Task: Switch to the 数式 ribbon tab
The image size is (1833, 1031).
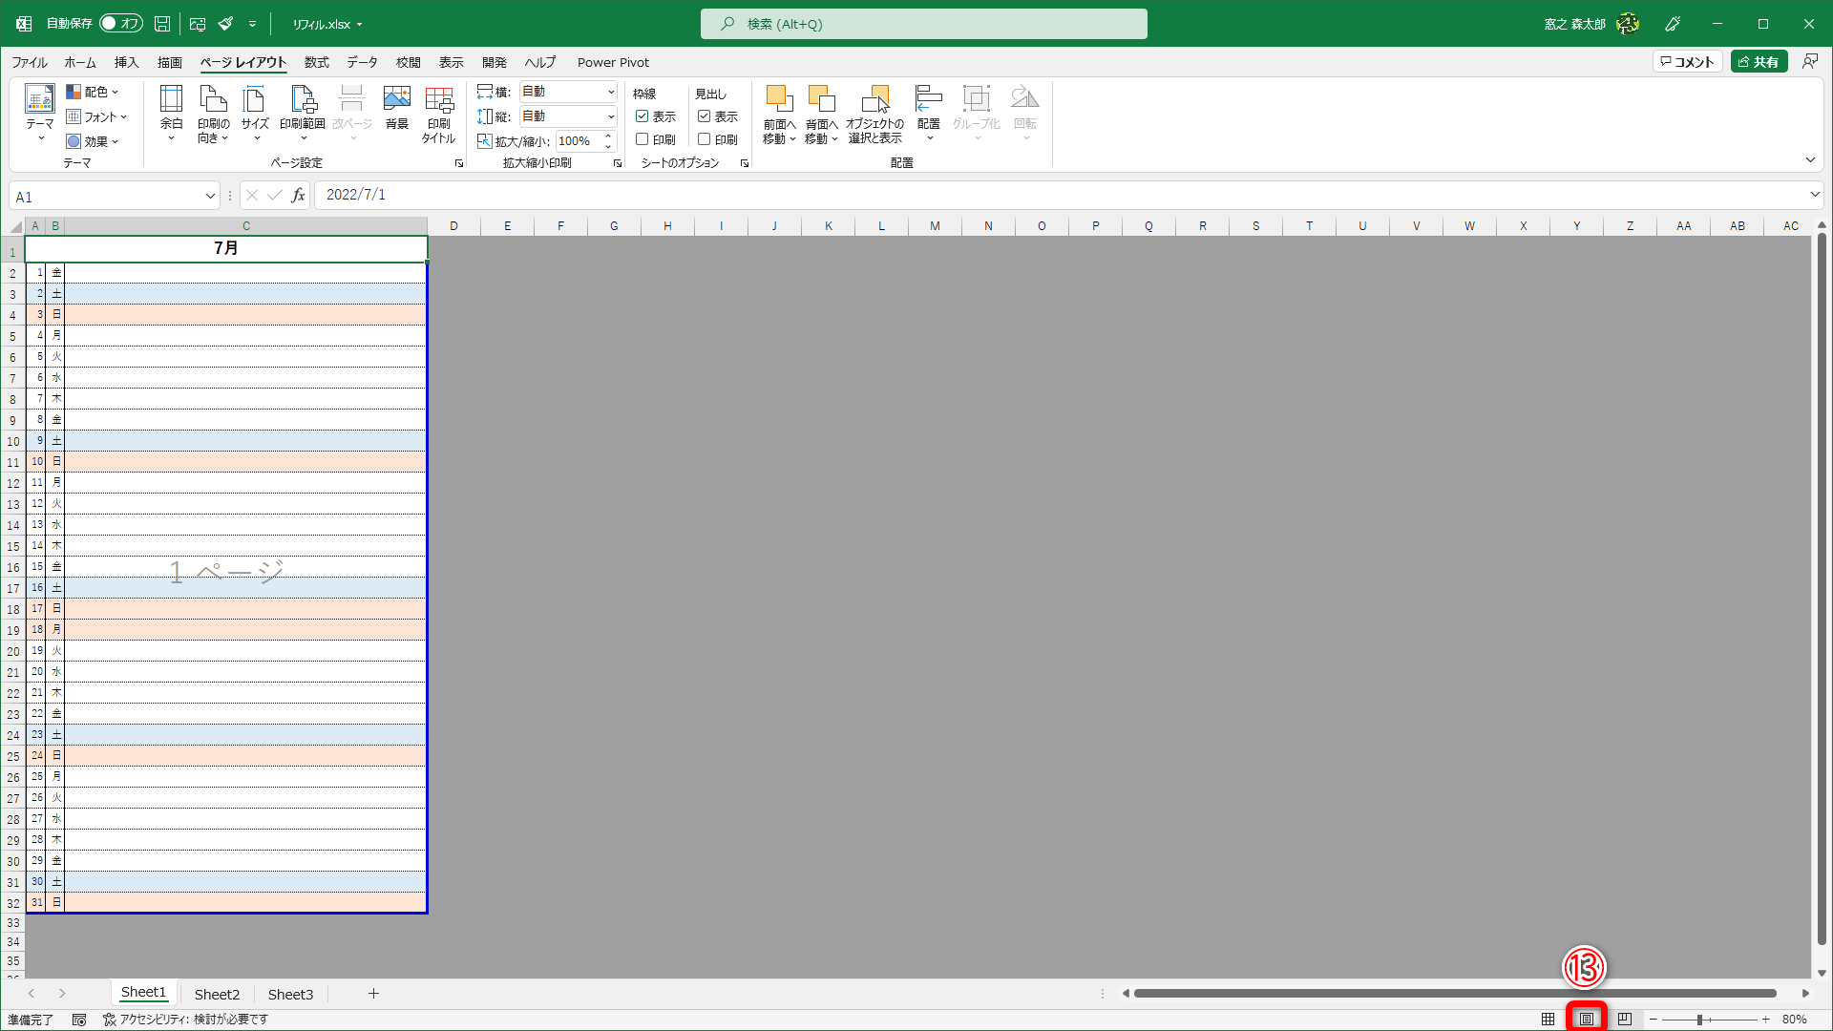Action: 316,62
